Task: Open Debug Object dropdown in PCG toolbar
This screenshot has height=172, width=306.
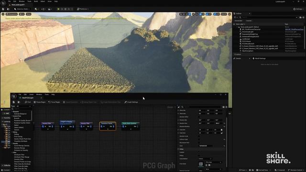Action: (88, 102)
